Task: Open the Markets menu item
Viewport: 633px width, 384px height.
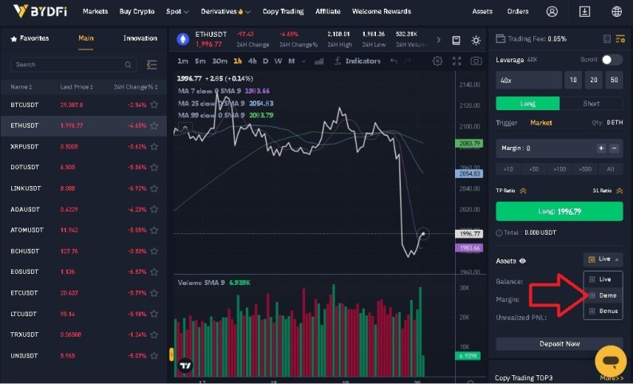Action: pyautogui.click(x=95, y=11)
